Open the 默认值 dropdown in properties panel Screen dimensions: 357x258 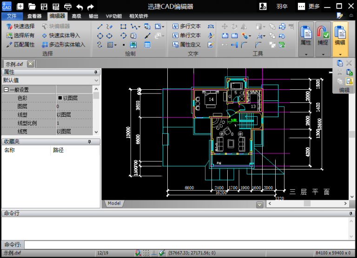pyautogui.click(x=96, y=80)
